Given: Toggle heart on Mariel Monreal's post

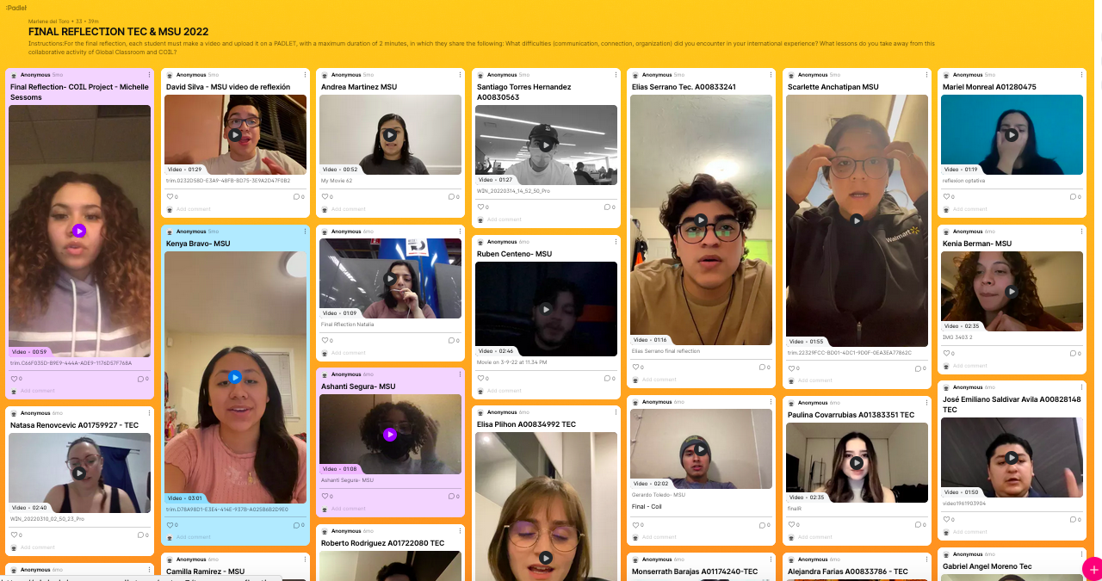Looking at the screenshot, I should 945,197.
